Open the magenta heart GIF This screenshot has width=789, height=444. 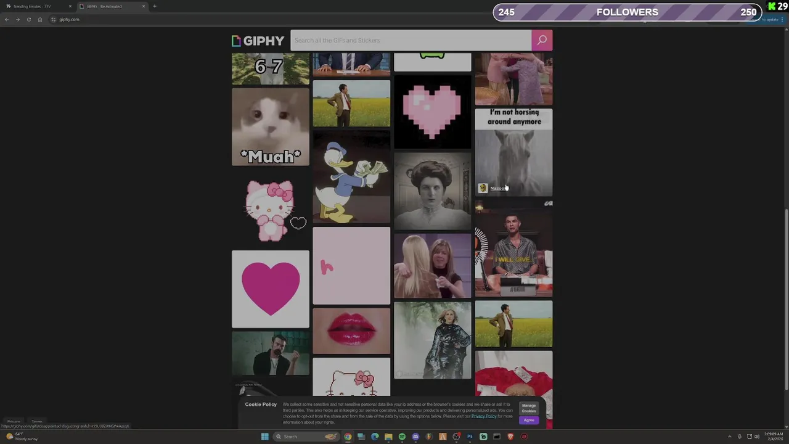tap(271, 289)
